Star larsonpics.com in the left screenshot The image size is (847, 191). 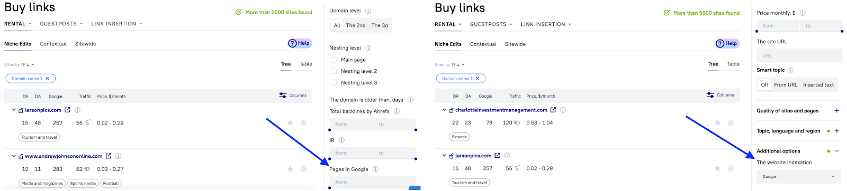pos(290,123)
